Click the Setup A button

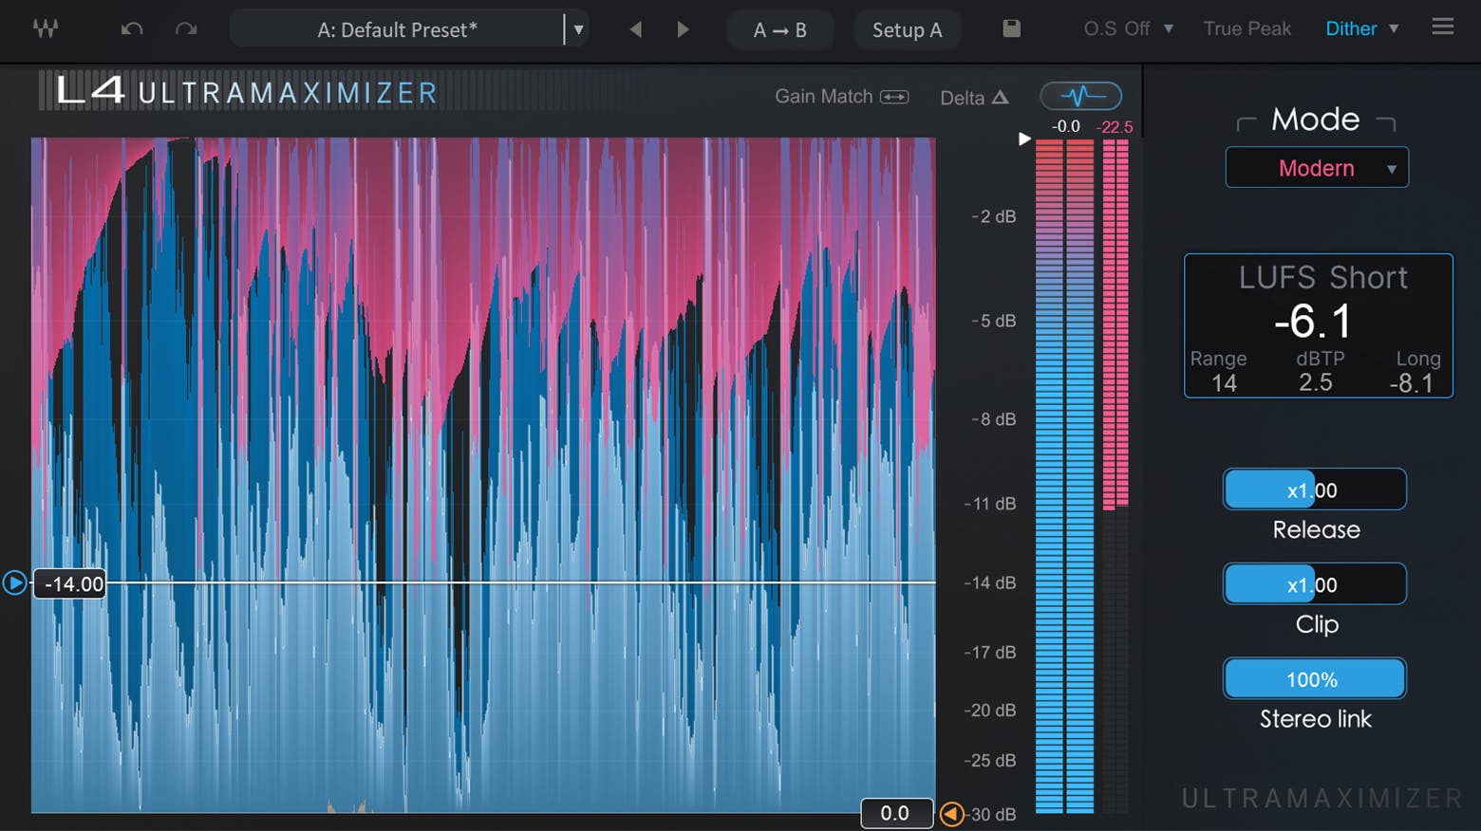(907, 30)
